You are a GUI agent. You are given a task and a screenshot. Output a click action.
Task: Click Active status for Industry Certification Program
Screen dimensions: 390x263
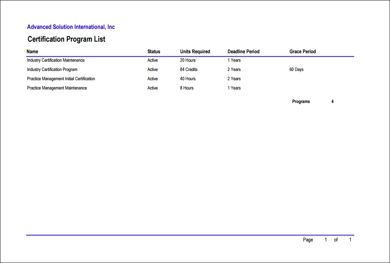[x=152, y=69]
